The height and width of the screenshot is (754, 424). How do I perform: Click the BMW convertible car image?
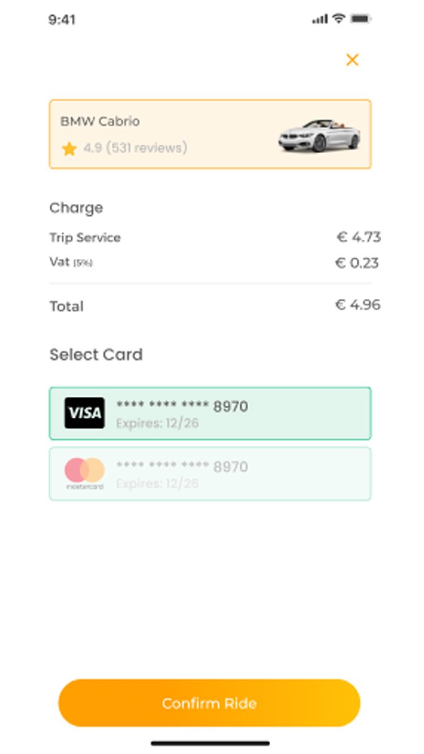pyautogui.click(x=319, y=136)
